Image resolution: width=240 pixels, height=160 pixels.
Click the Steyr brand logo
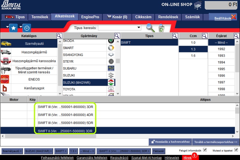pos(111,61)
